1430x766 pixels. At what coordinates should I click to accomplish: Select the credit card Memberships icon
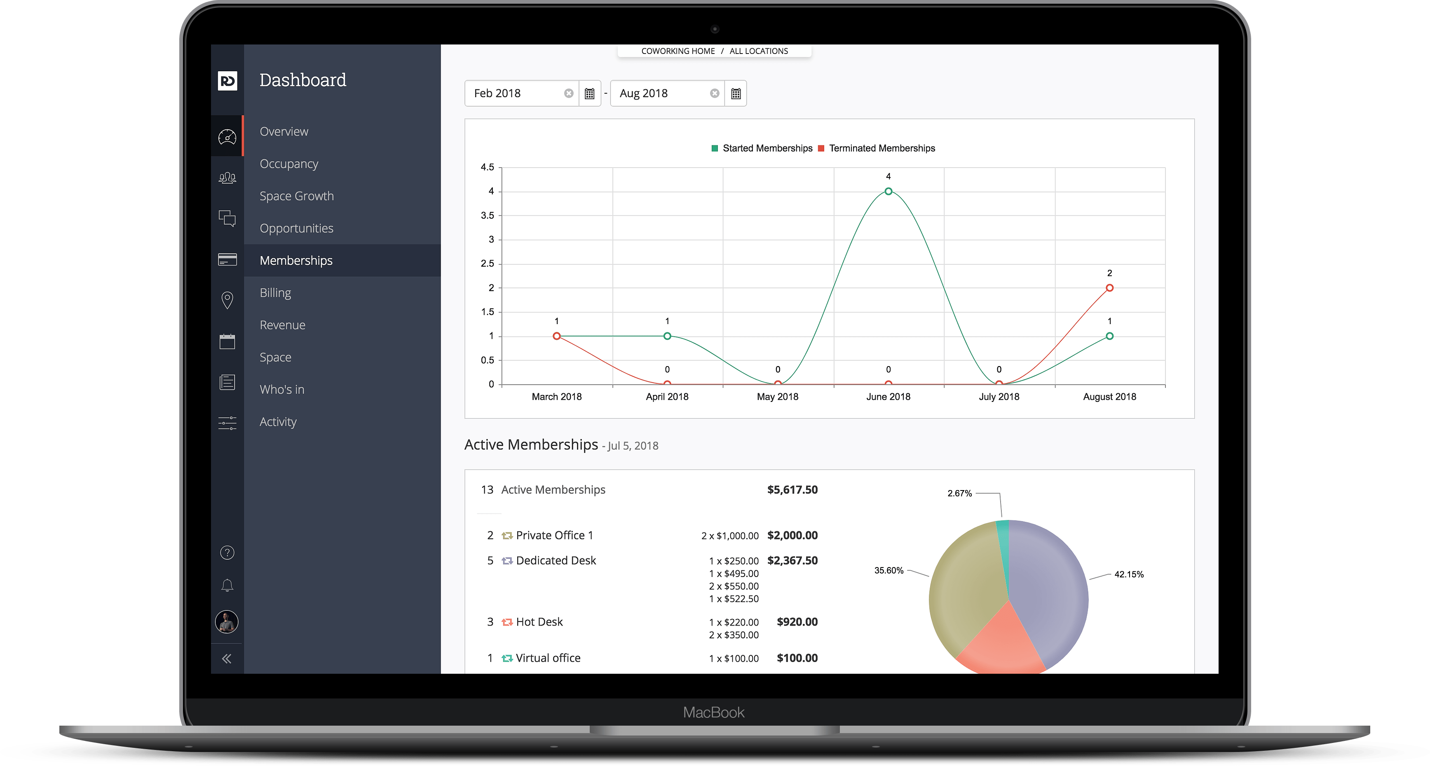pos(227,259)
